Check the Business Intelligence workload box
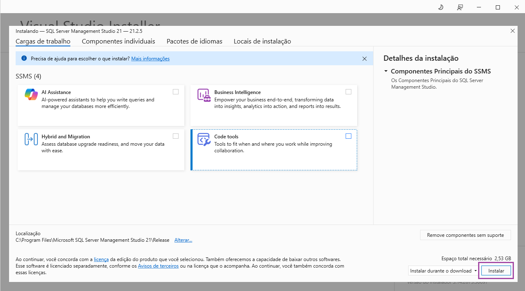The width and height of the screenshot is (525, 291). point(348,92)
